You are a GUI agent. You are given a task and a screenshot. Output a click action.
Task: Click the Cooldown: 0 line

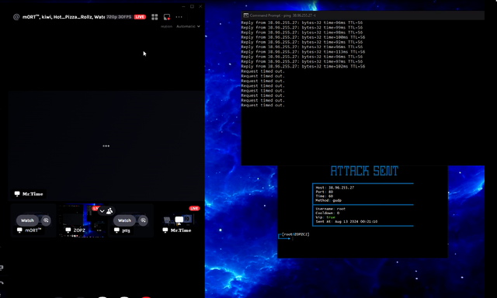click(x=328, y=213)
